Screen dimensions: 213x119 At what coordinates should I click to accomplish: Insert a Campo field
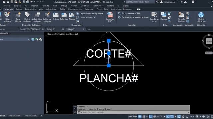pyautogui.click(x=164, y=16)
